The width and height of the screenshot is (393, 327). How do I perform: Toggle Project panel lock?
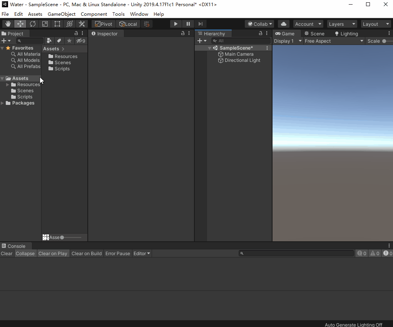76,33
